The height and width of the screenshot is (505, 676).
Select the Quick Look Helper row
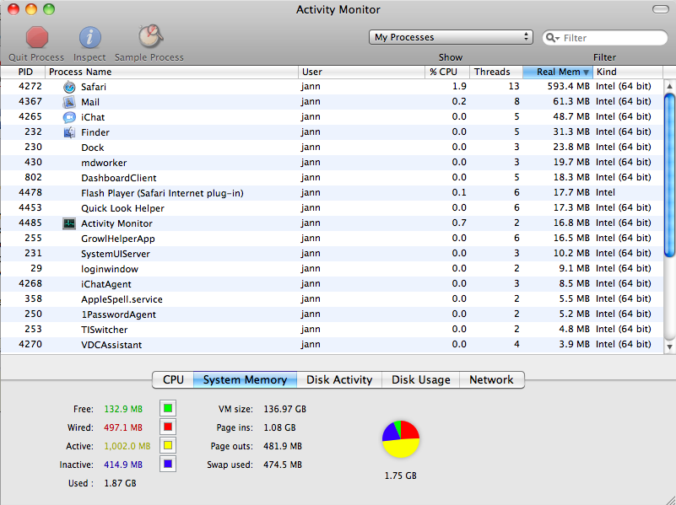coord(332,208)
